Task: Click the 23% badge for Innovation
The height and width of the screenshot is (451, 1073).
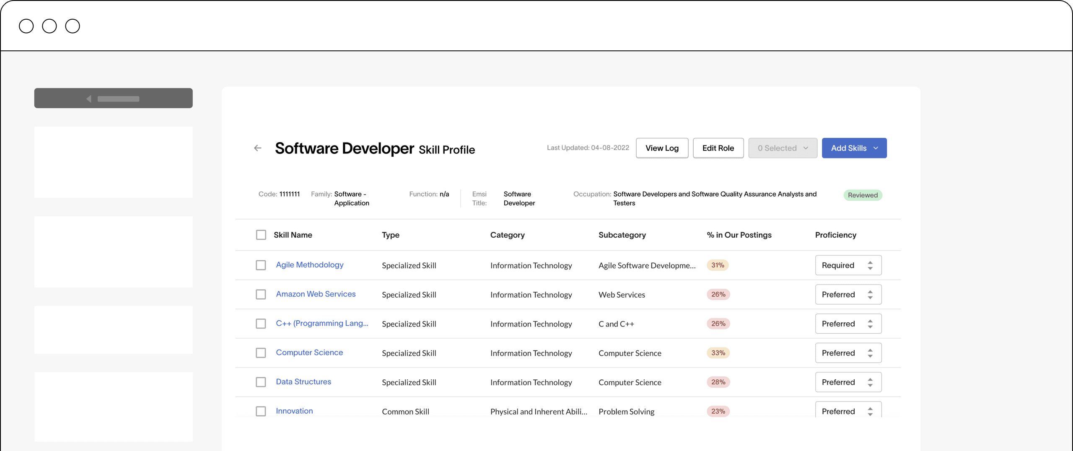Action: (718, 411)
